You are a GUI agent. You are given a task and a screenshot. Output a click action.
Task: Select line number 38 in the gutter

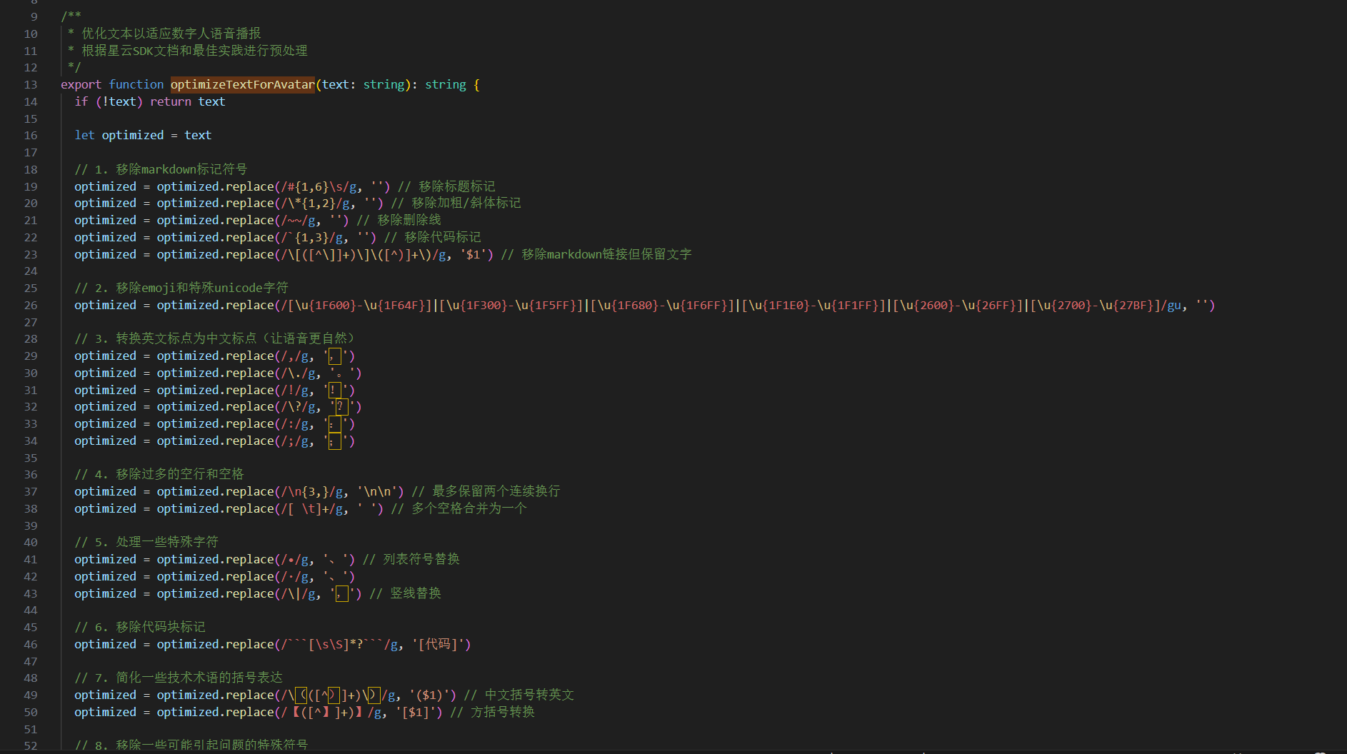(x=31, y=508)
